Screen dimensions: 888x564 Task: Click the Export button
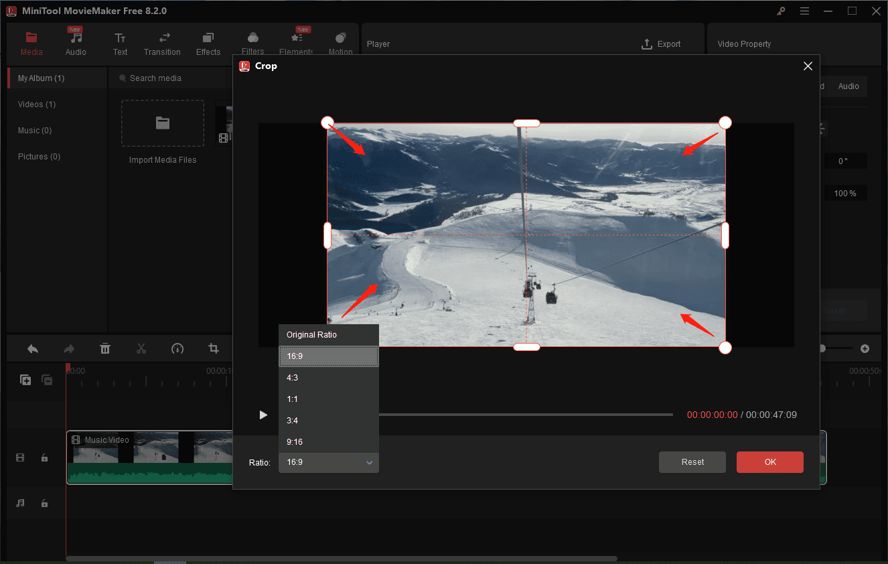click(661, 44)
